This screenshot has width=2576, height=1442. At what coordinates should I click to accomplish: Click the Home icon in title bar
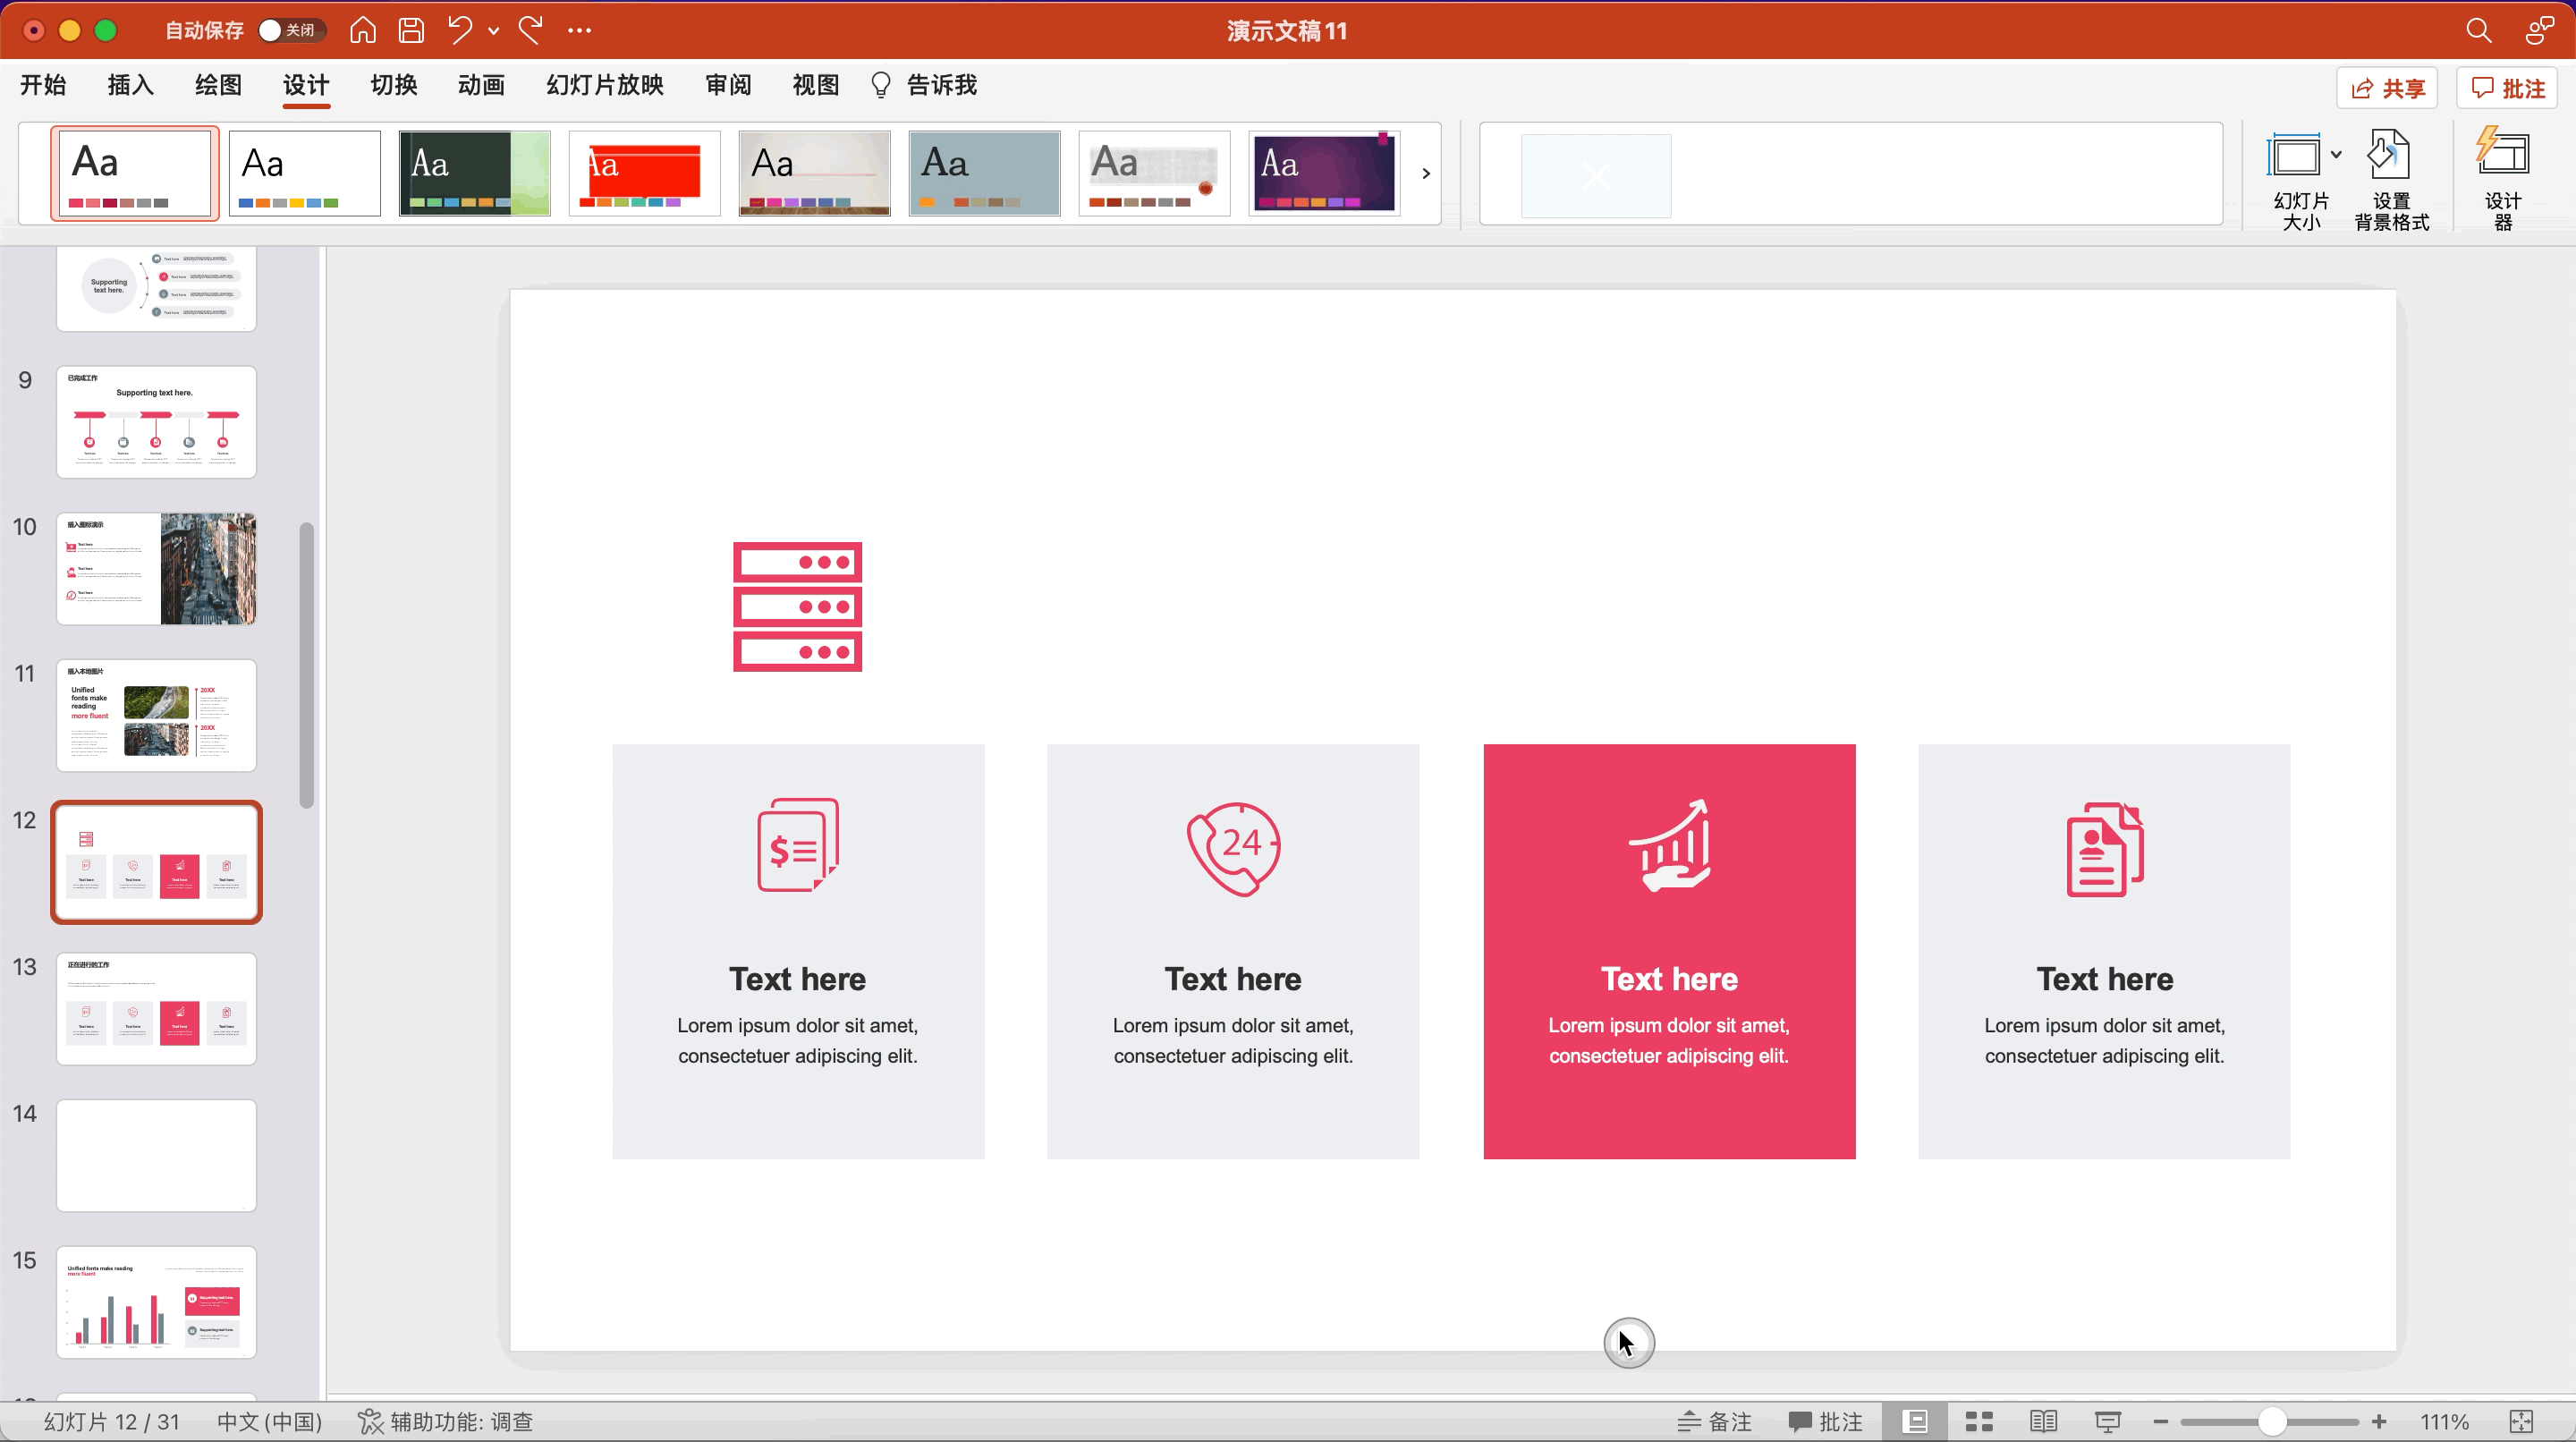click(x=363, y=30)
